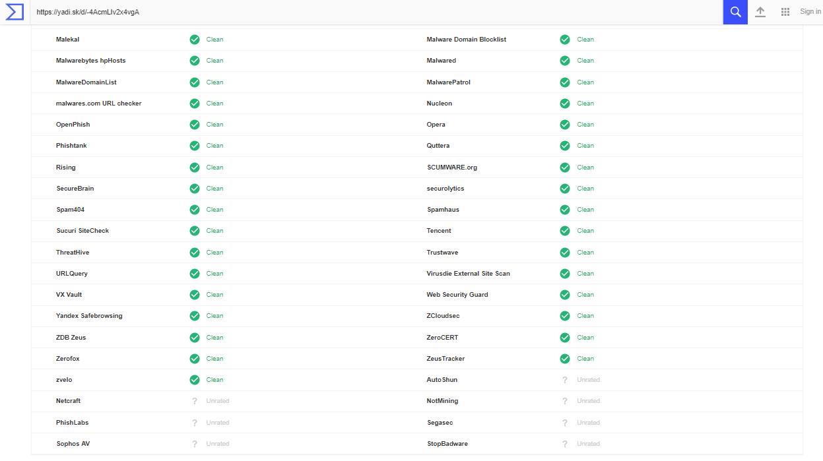This screenshot has height=461, width=823.
Task: Click the Clean result for Web Security Guard
Action: click(x=585, y=295)
